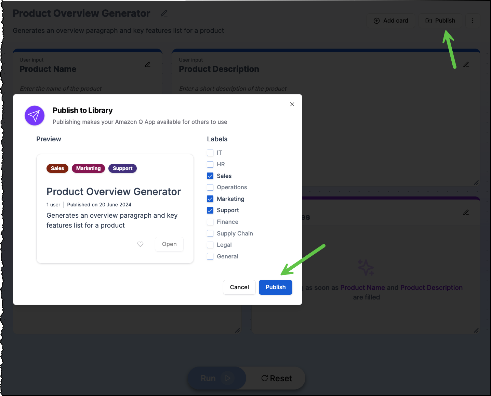The height and width of the screenshot is (396, 491).
Task: Favorite the app using the heart icon
Action: coord(140,244)
